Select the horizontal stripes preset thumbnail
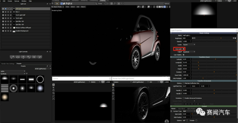The image size is (238, 123). tap(4, 88)
